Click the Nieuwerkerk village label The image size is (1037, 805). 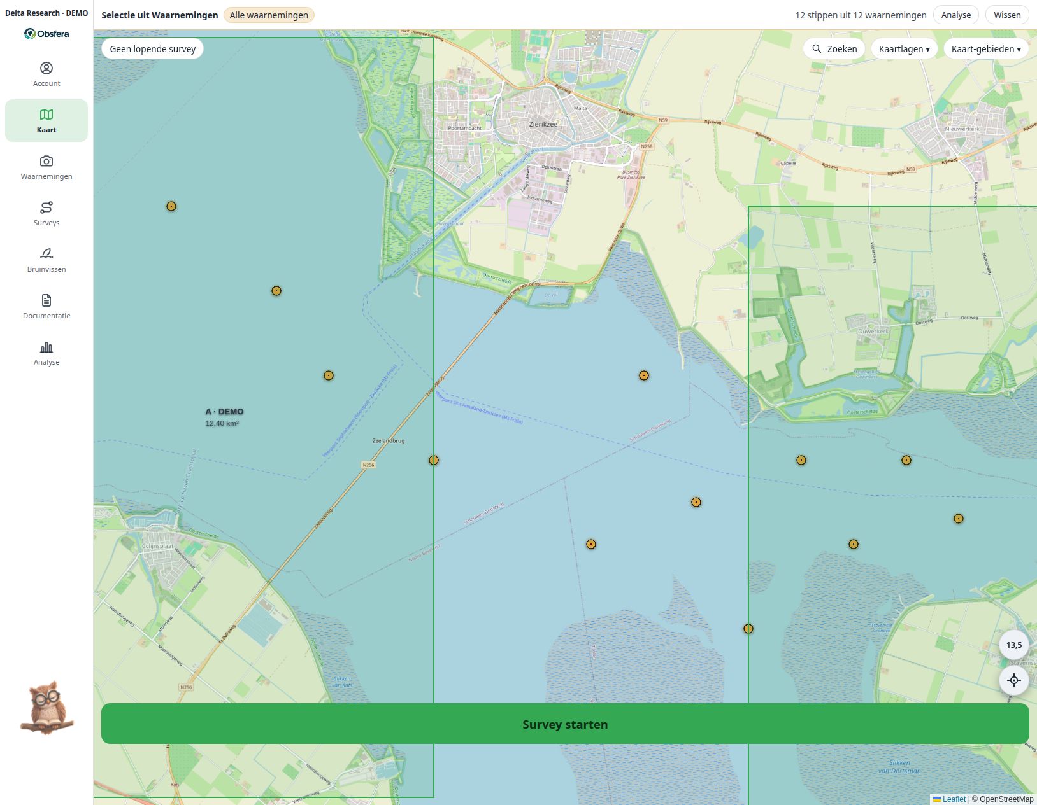point(962,129)
